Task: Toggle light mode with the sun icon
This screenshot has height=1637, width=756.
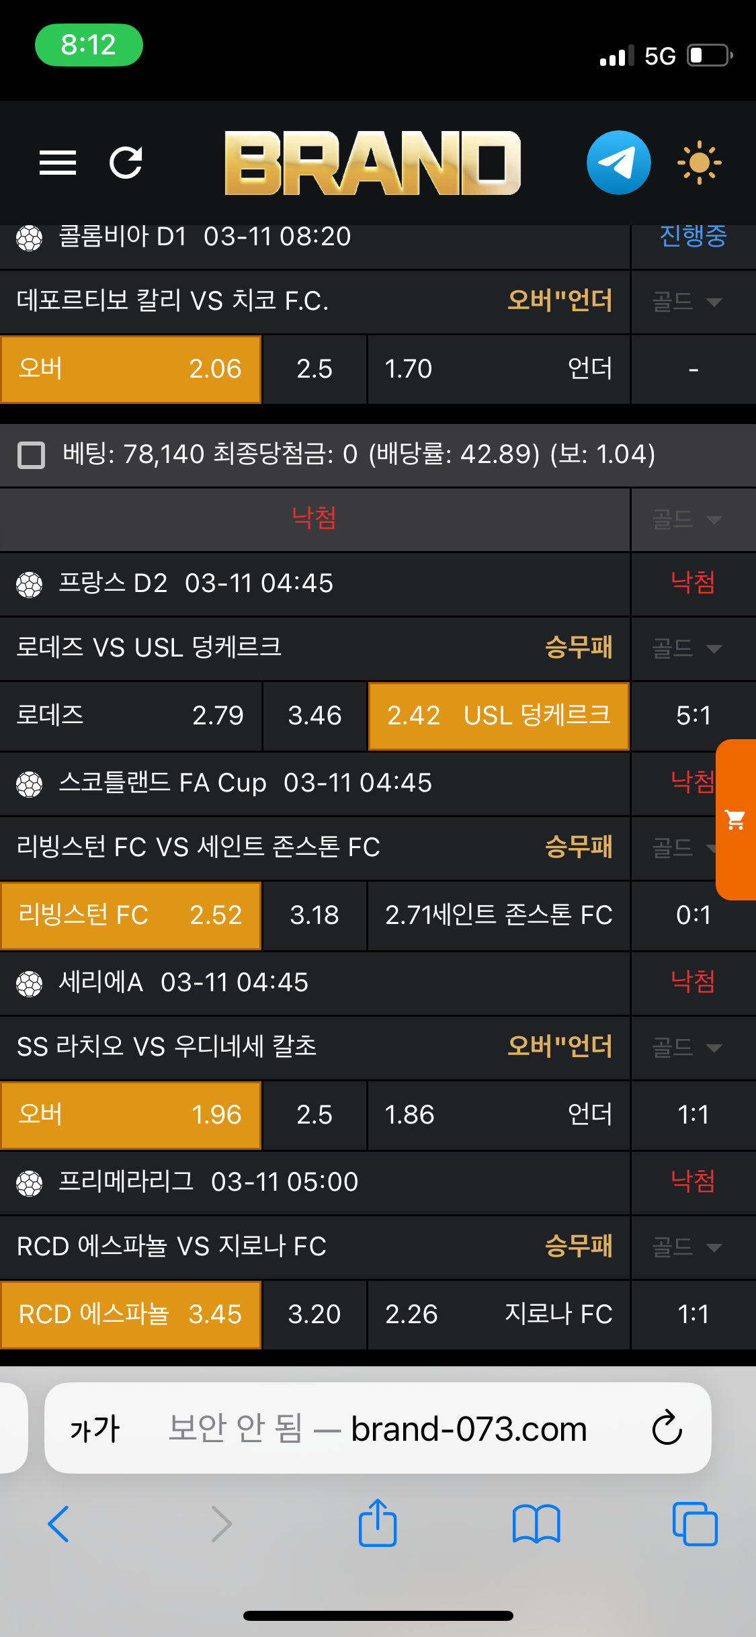Action: (699, 163)
